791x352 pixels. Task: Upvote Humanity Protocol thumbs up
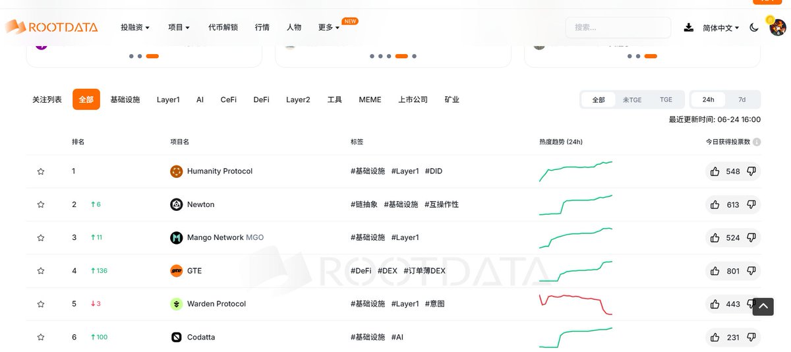pyautogui.click(x=715, y=171)
